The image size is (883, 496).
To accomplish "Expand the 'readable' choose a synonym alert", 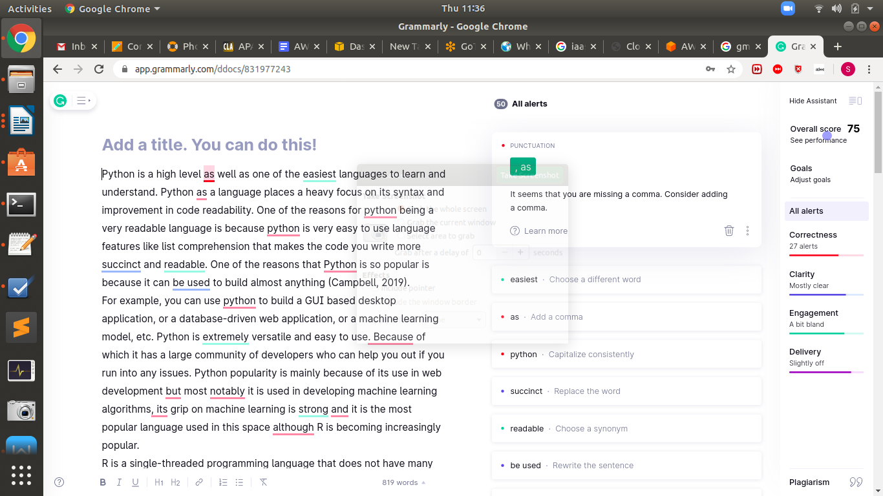I will pos(626,429).
